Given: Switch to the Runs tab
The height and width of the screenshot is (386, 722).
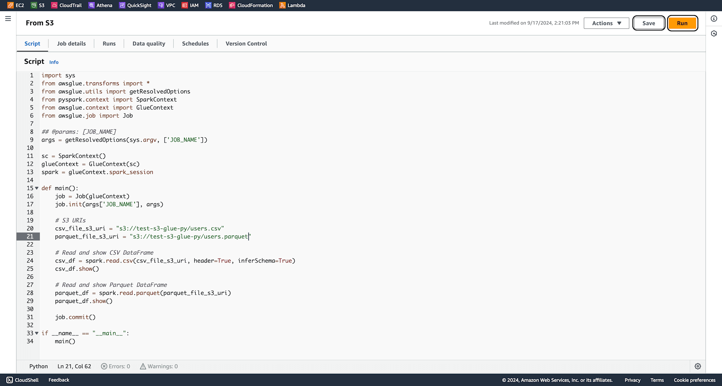Looking at the screenshot, I should click(109, 44).
